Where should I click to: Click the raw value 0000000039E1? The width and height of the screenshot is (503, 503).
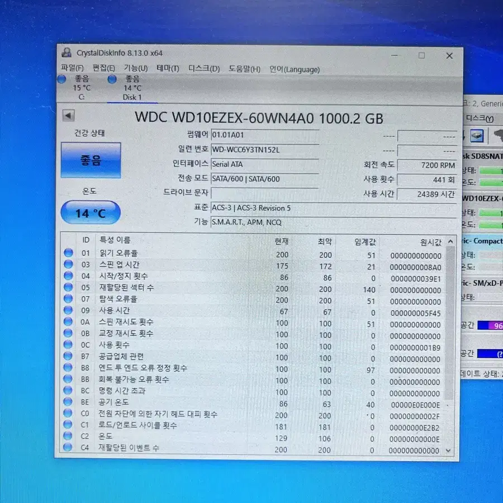(415, 279)
